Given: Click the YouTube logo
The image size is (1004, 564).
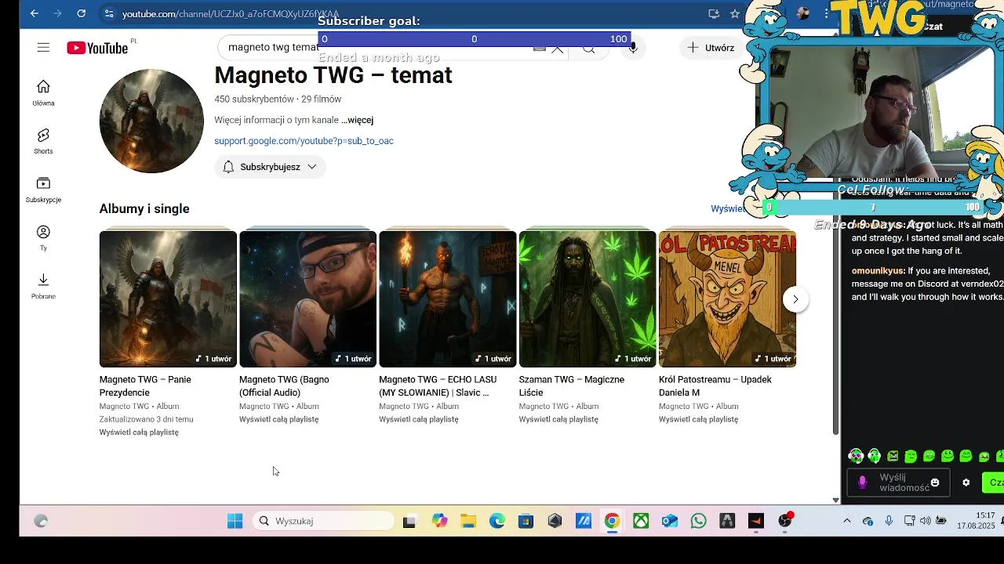Looking at the screenshot, I should [97, 48].
